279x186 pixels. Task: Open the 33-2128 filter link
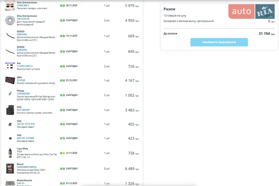(x=21, y=80)
